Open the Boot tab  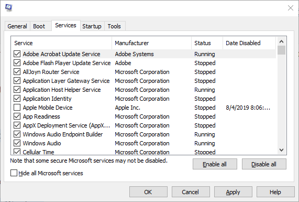pyautogui.click(x=39, y=26)
